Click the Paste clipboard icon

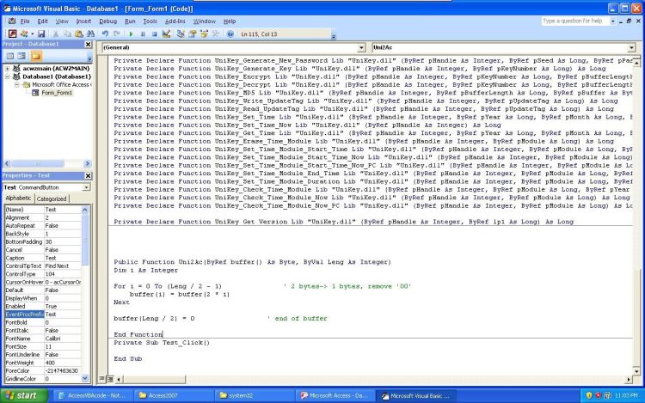pyautogui.click(x=79, y=34)
